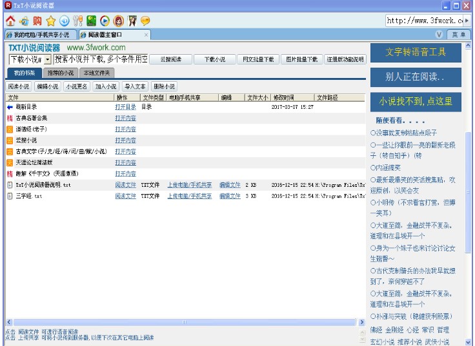Click the red house Home icon
Screen dimensions: 475x346
tap(10, 21)
